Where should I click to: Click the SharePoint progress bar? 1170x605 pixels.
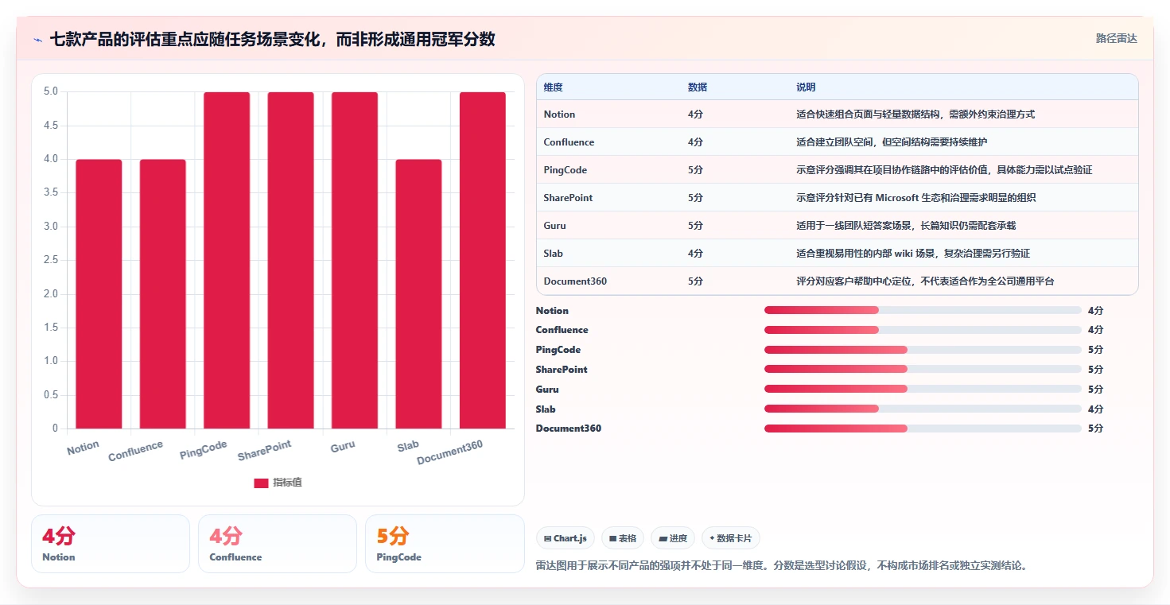coord(923,369)
